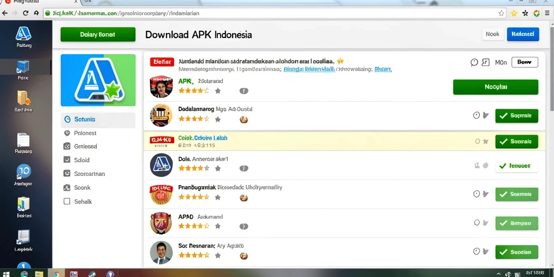Click the blue button right of Nook
Viewport: 554px width, 277px height.
523,34
